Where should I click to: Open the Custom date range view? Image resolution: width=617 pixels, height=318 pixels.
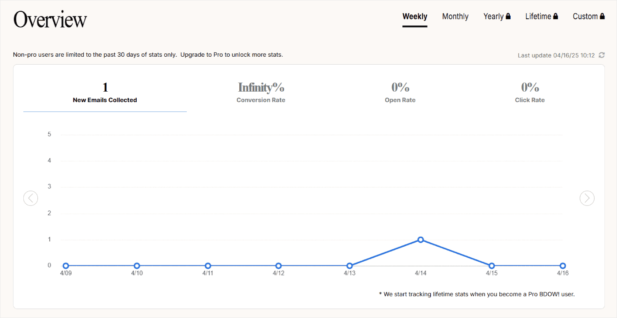(585, 16)
